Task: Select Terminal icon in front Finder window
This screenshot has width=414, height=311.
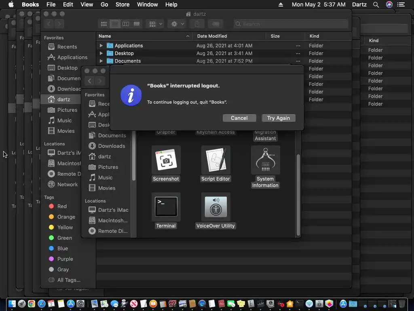Action: click(x=166, y=207)
